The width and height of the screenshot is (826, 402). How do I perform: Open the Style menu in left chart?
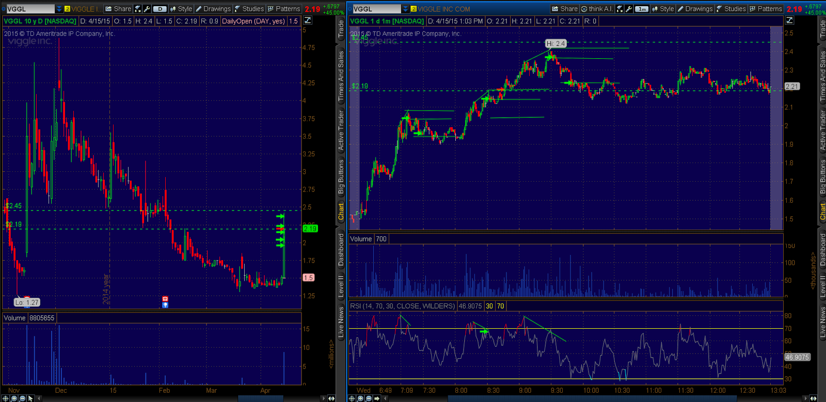[181, 9]
